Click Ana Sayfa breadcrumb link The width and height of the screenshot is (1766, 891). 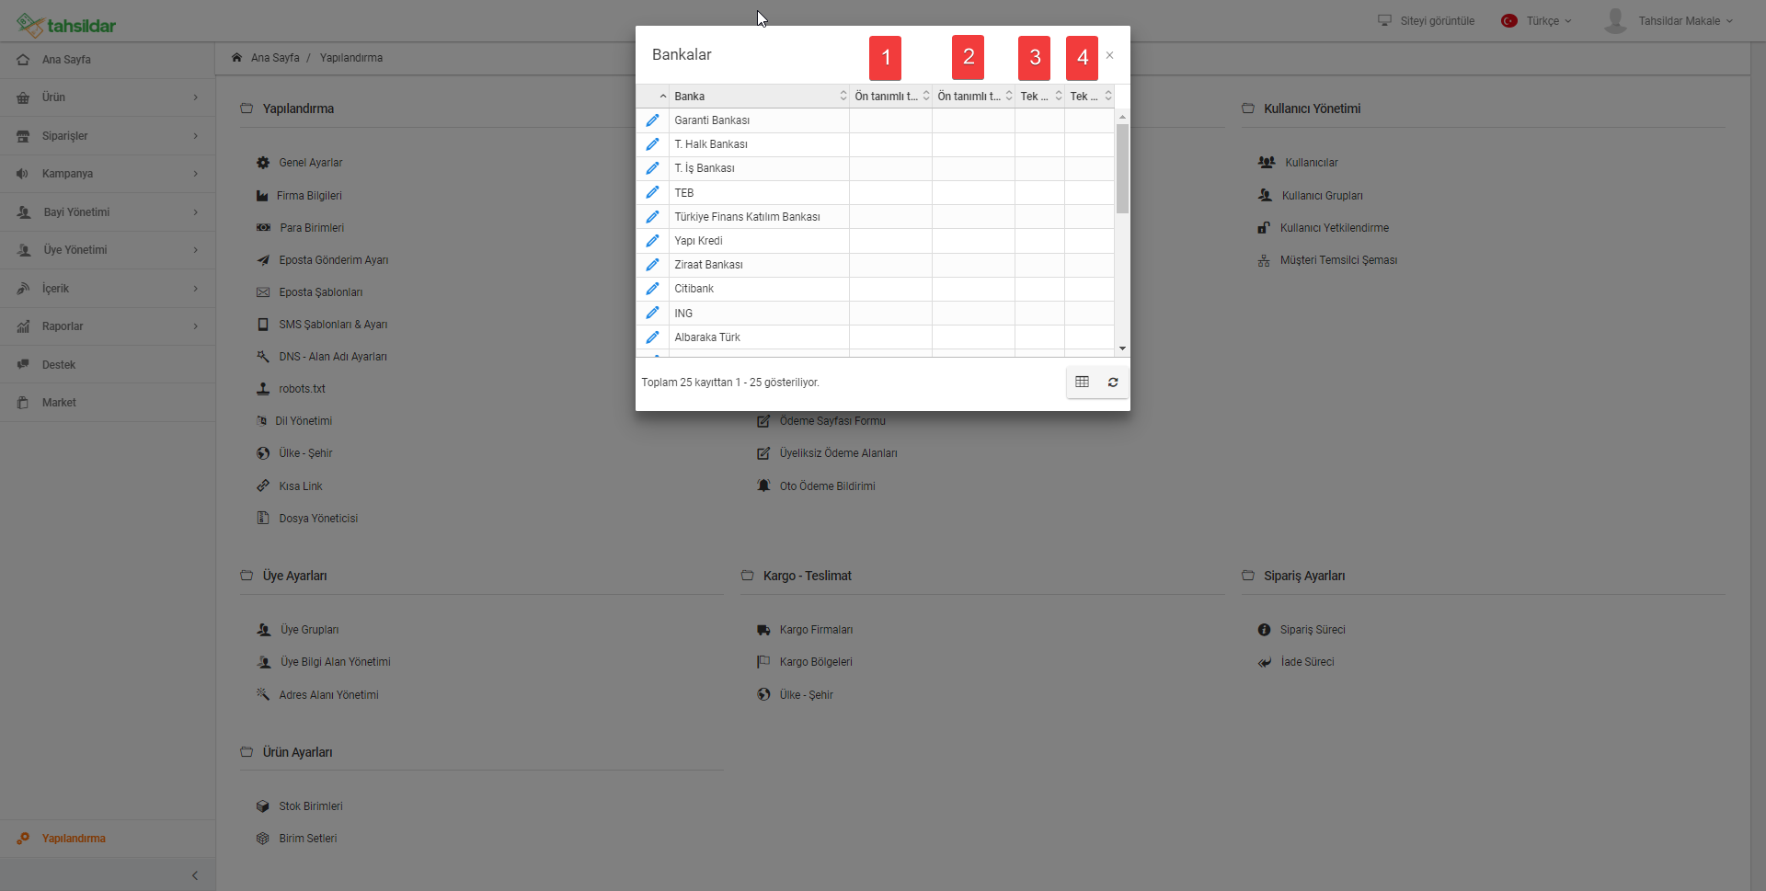coord(275,58)
